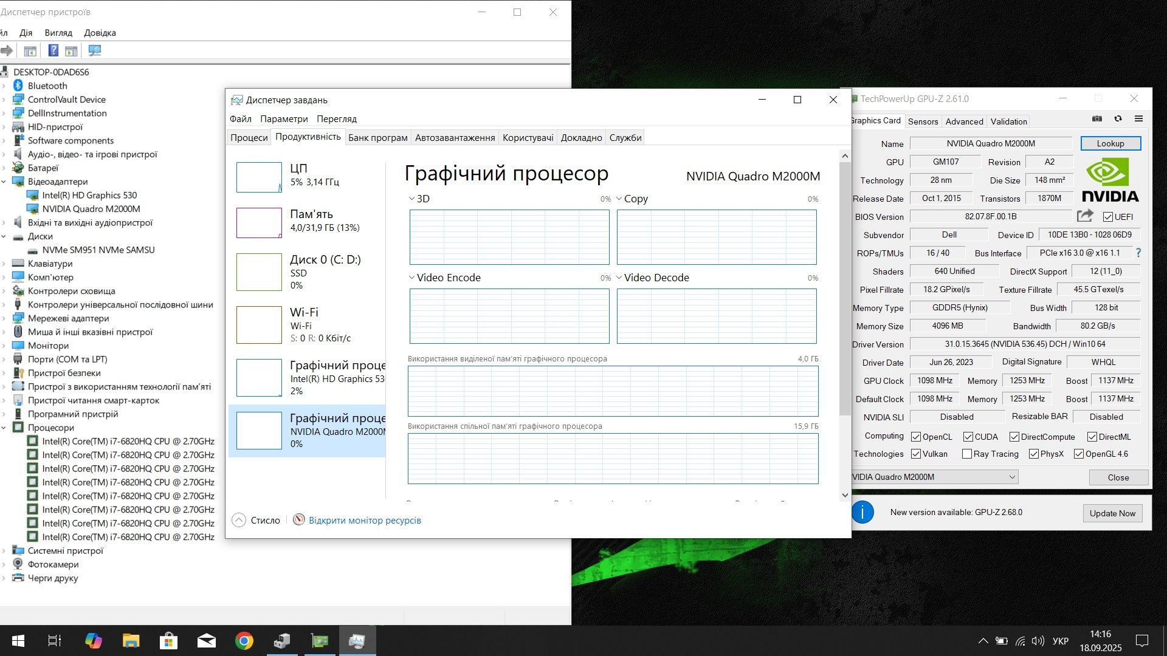Select NVMe SM951 NVMe SAMSU disk item
1167x656 pixels.
[98, 250]
